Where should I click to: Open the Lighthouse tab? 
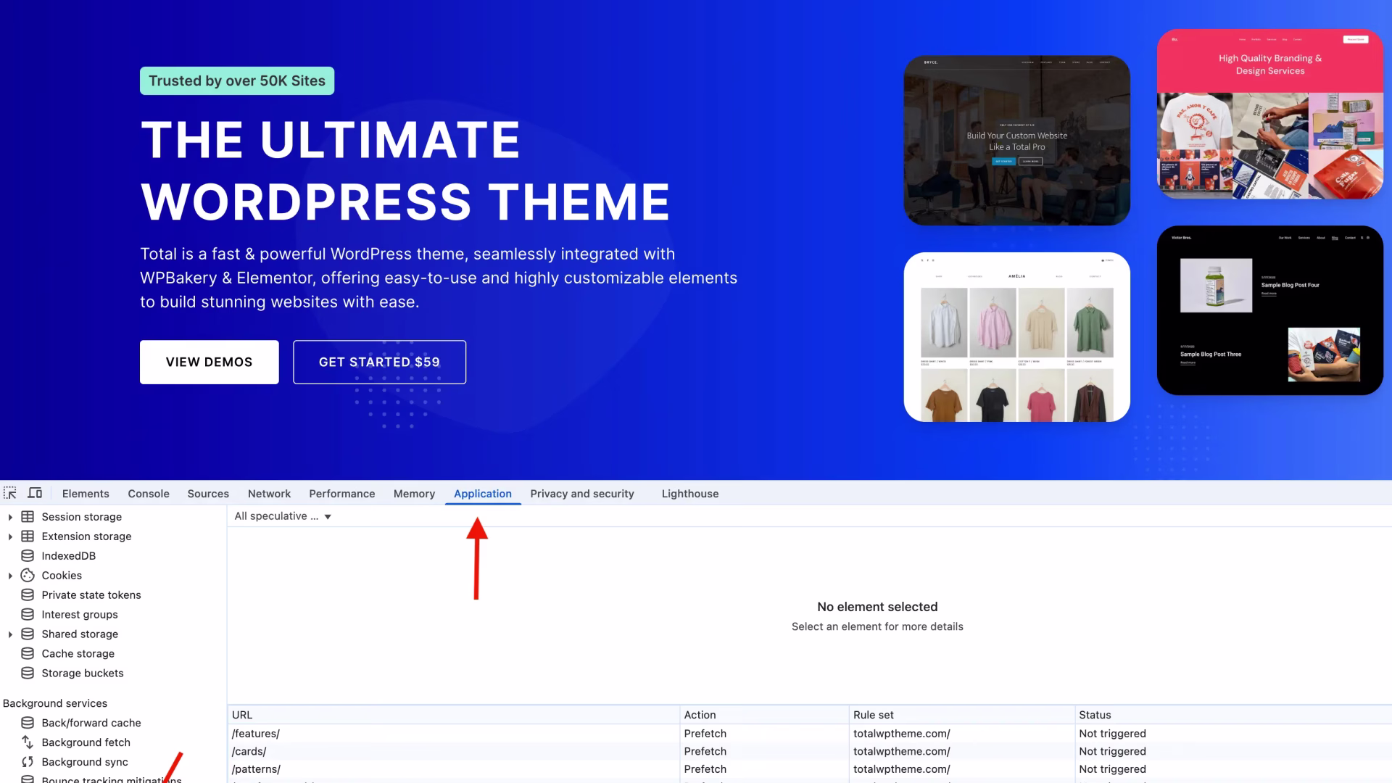coord(689,494)
